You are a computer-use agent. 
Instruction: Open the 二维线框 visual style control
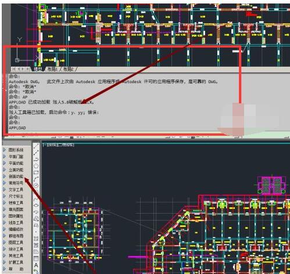click(x=66, y=145)
